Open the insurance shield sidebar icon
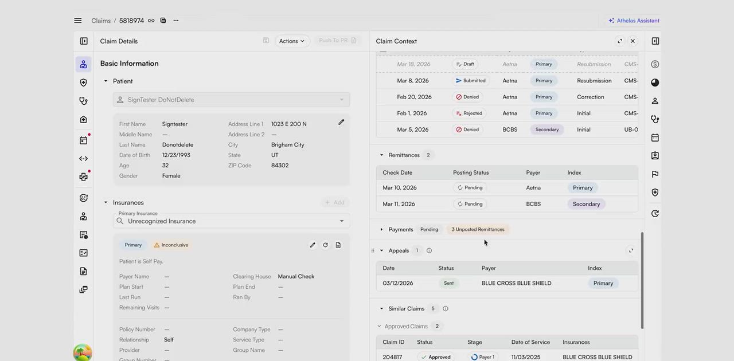The width and height of the screenshot is (734, 361). point(83,83)
